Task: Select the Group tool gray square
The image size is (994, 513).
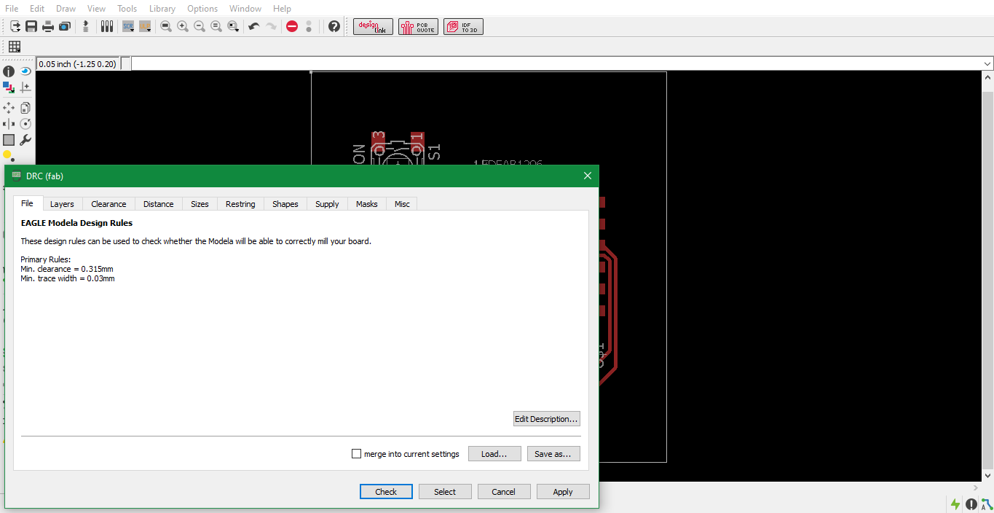Action: click(9, 140)
